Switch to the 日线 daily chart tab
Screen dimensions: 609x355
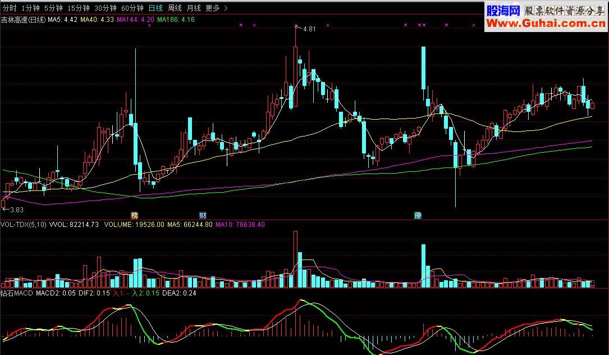pos(155,8)
